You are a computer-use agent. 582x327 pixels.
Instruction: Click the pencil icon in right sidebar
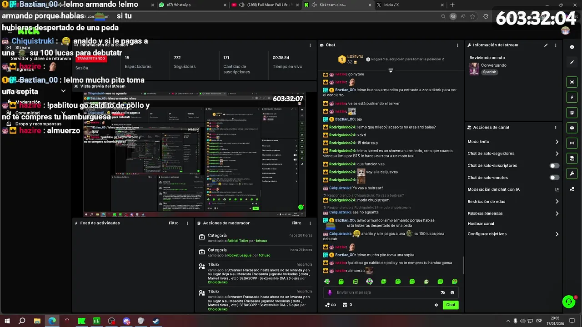click(572, 62)
